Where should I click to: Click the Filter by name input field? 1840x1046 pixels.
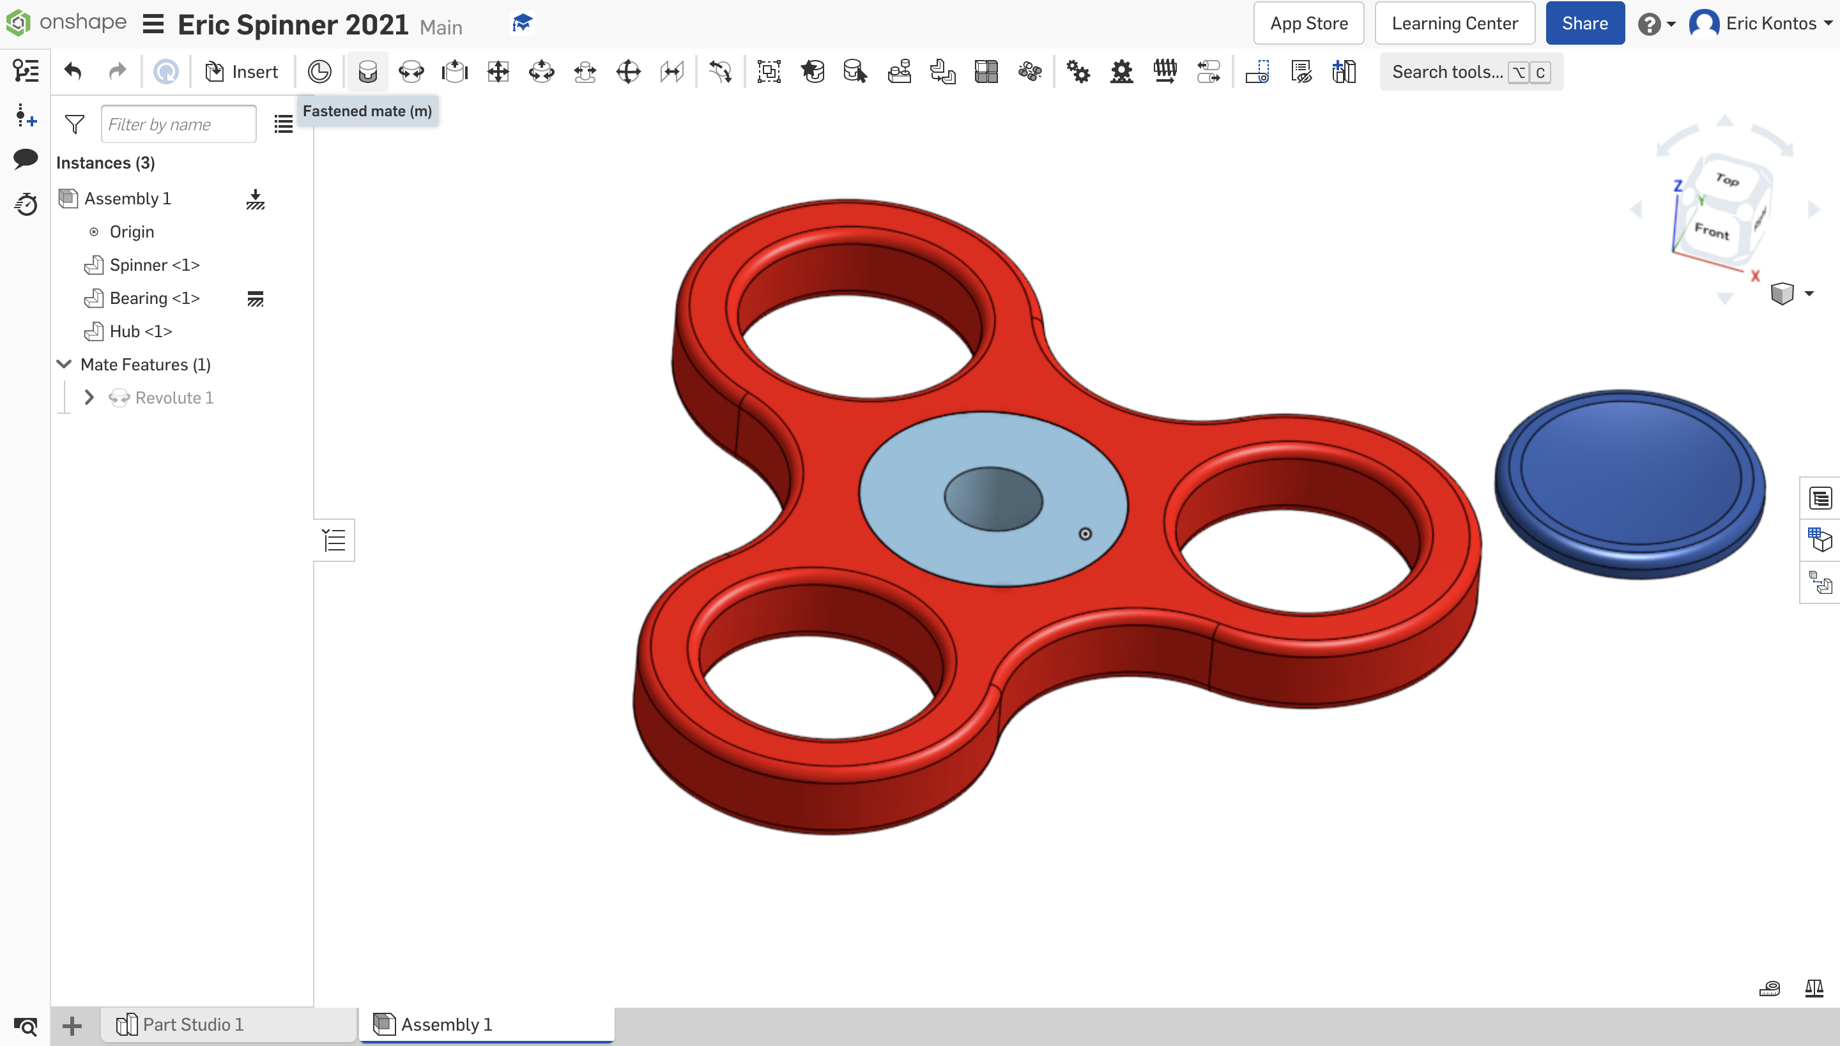(x=178, y=124)
